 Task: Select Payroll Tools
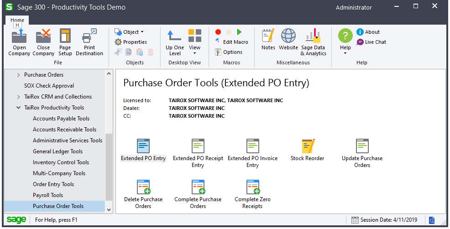(x=48, y=195)
